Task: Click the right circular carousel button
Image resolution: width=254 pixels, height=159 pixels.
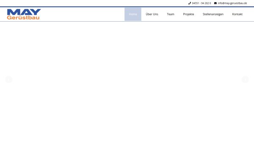Action: coord(245,80)
